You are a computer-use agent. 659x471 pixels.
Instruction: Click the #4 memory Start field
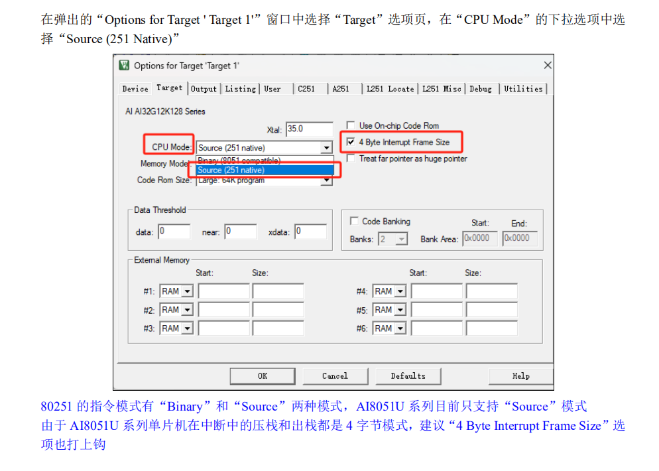437,291
